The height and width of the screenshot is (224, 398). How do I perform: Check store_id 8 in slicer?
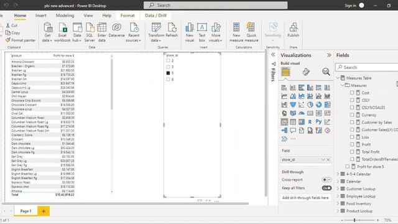168,80
